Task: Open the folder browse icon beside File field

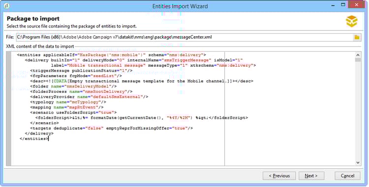Action: tap(357, 37)
